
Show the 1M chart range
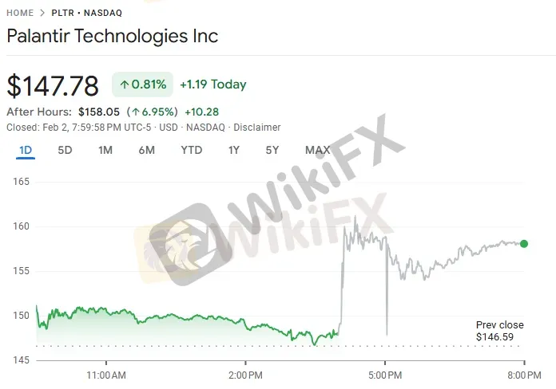pos(105,150)
